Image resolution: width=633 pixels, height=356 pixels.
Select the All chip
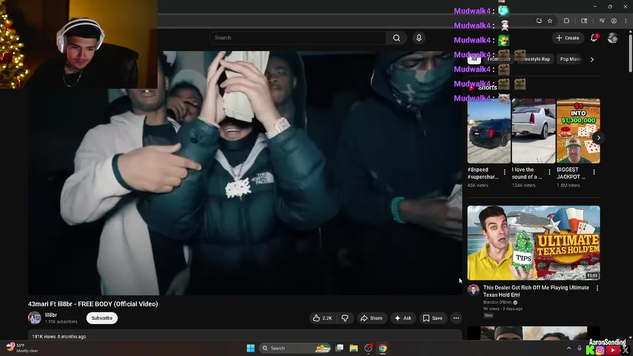(474, 59)
